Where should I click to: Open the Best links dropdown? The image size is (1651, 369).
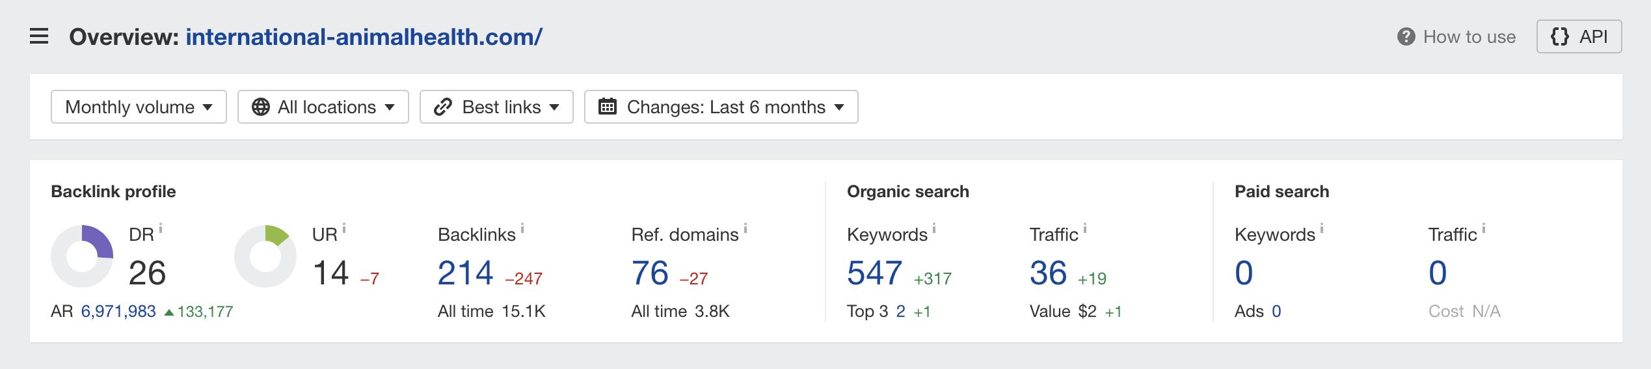click(496, 107)
